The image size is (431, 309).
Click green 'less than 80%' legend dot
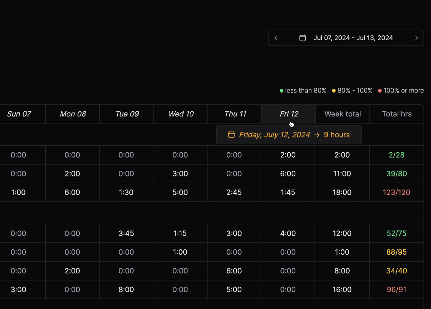pyautogui.click(x=281, y=91)
